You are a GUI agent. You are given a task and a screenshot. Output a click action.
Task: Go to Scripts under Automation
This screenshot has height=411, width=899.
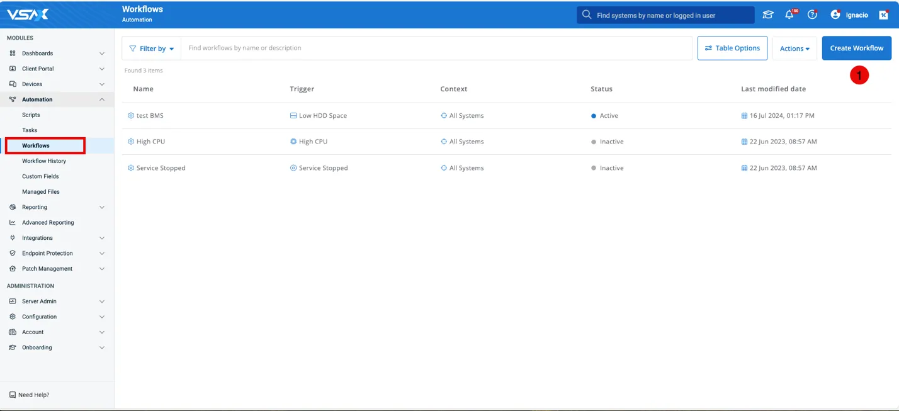click(x=31, y=115)
